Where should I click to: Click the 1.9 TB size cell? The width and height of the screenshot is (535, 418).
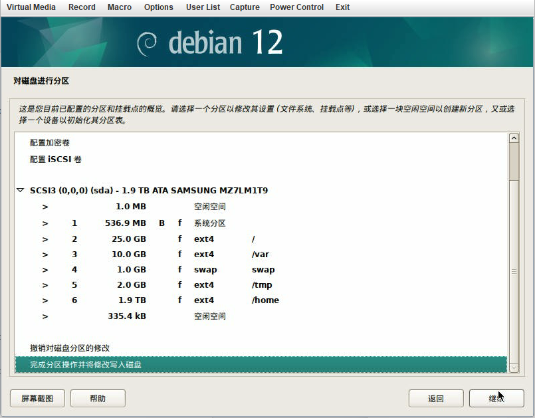click(x=132, y=300)
